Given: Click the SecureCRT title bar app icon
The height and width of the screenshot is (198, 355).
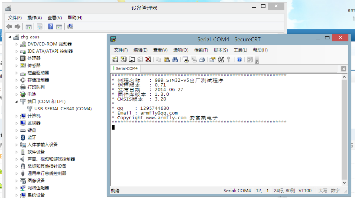Looking at the screenshot, I should (113, 39).
